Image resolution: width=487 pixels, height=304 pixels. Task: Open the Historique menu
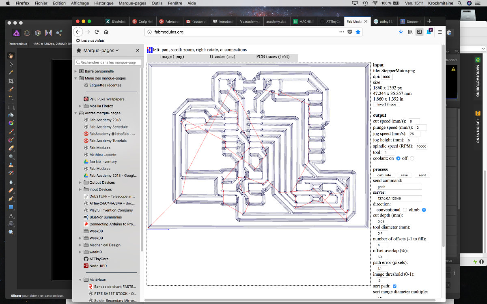pyautogui.click(x=103, y=3)
